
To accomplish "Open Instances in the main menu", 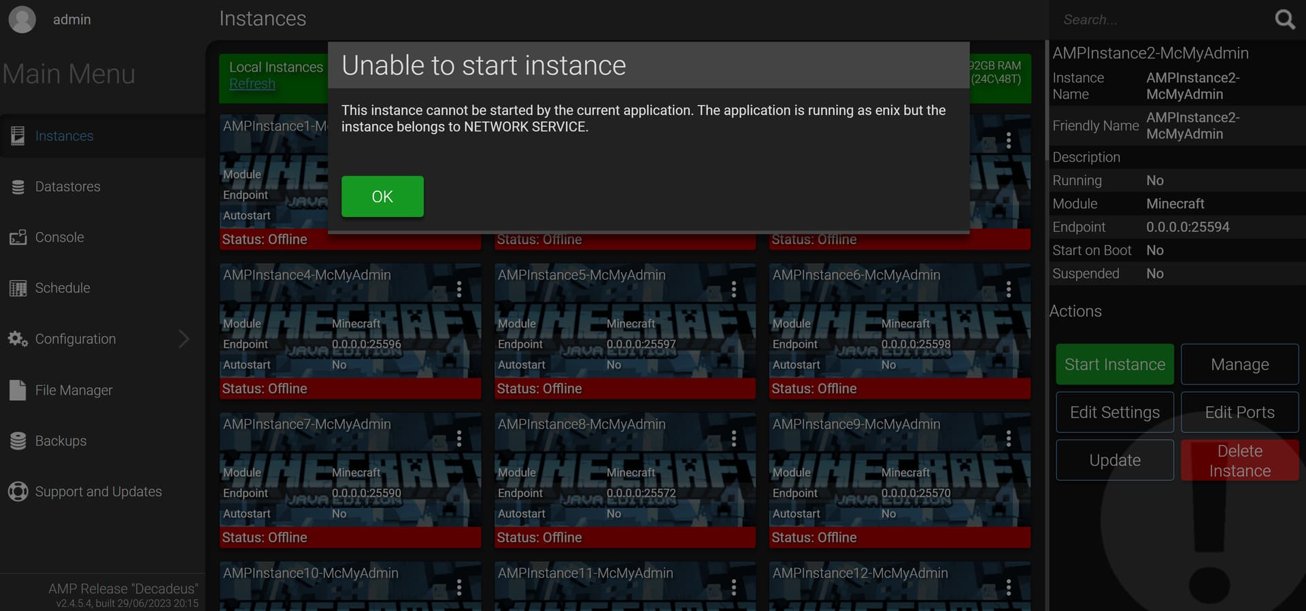I will click(103, 136).
